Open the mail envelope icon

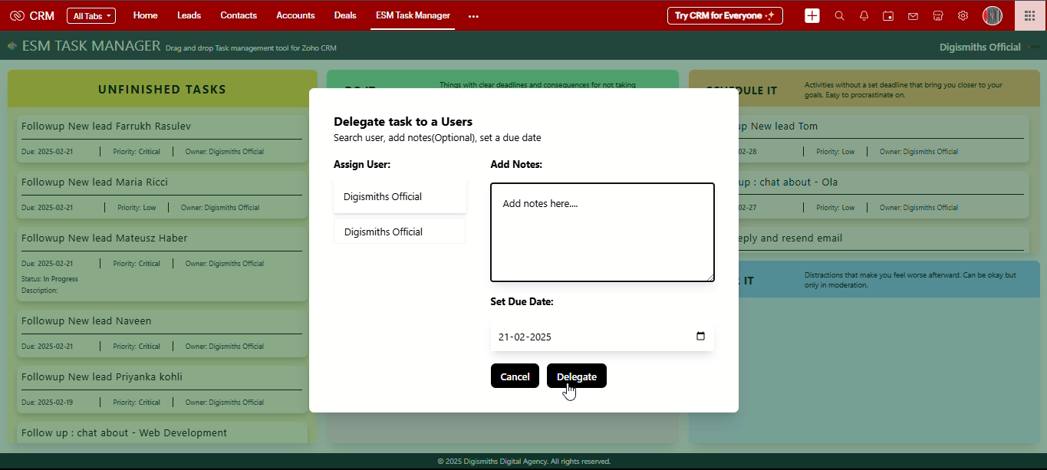click(913, 15)
